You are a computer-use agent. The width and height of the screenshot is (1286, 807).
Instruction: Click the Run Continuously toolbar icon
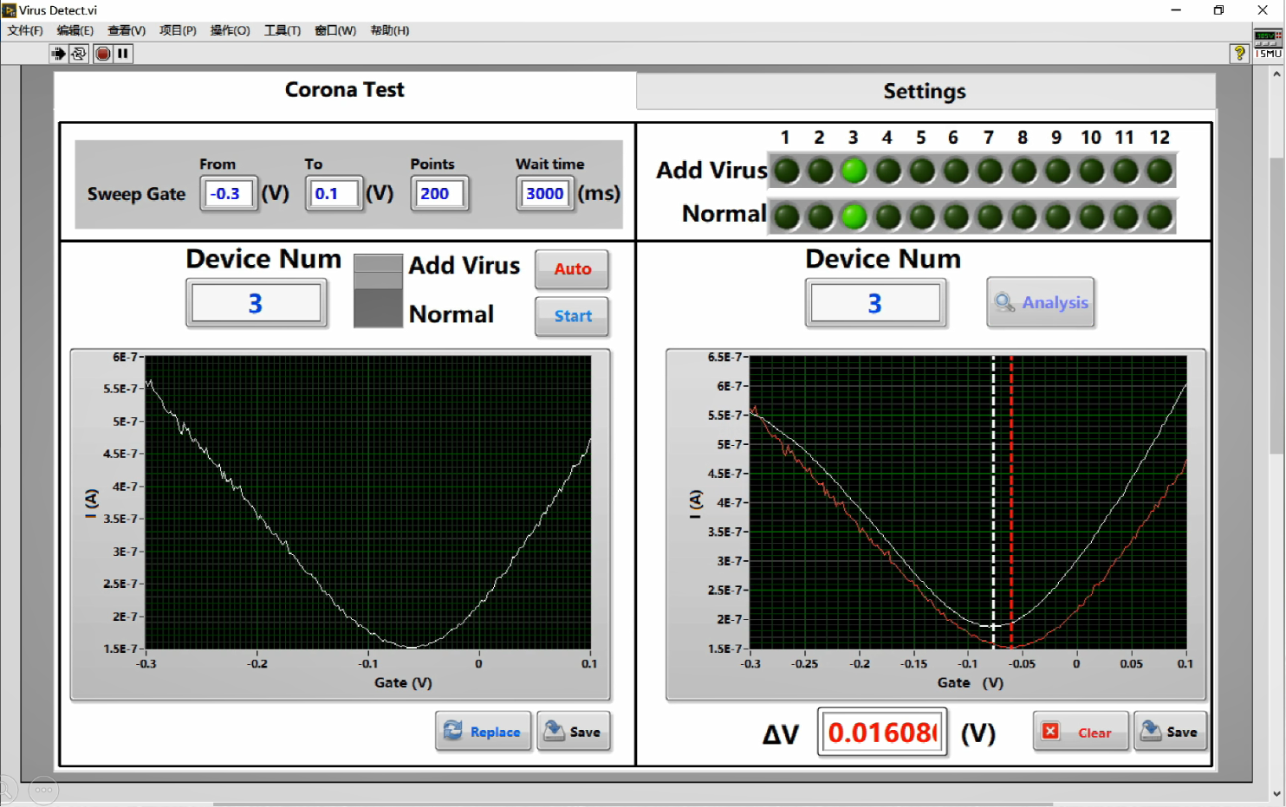pos(79,54)
